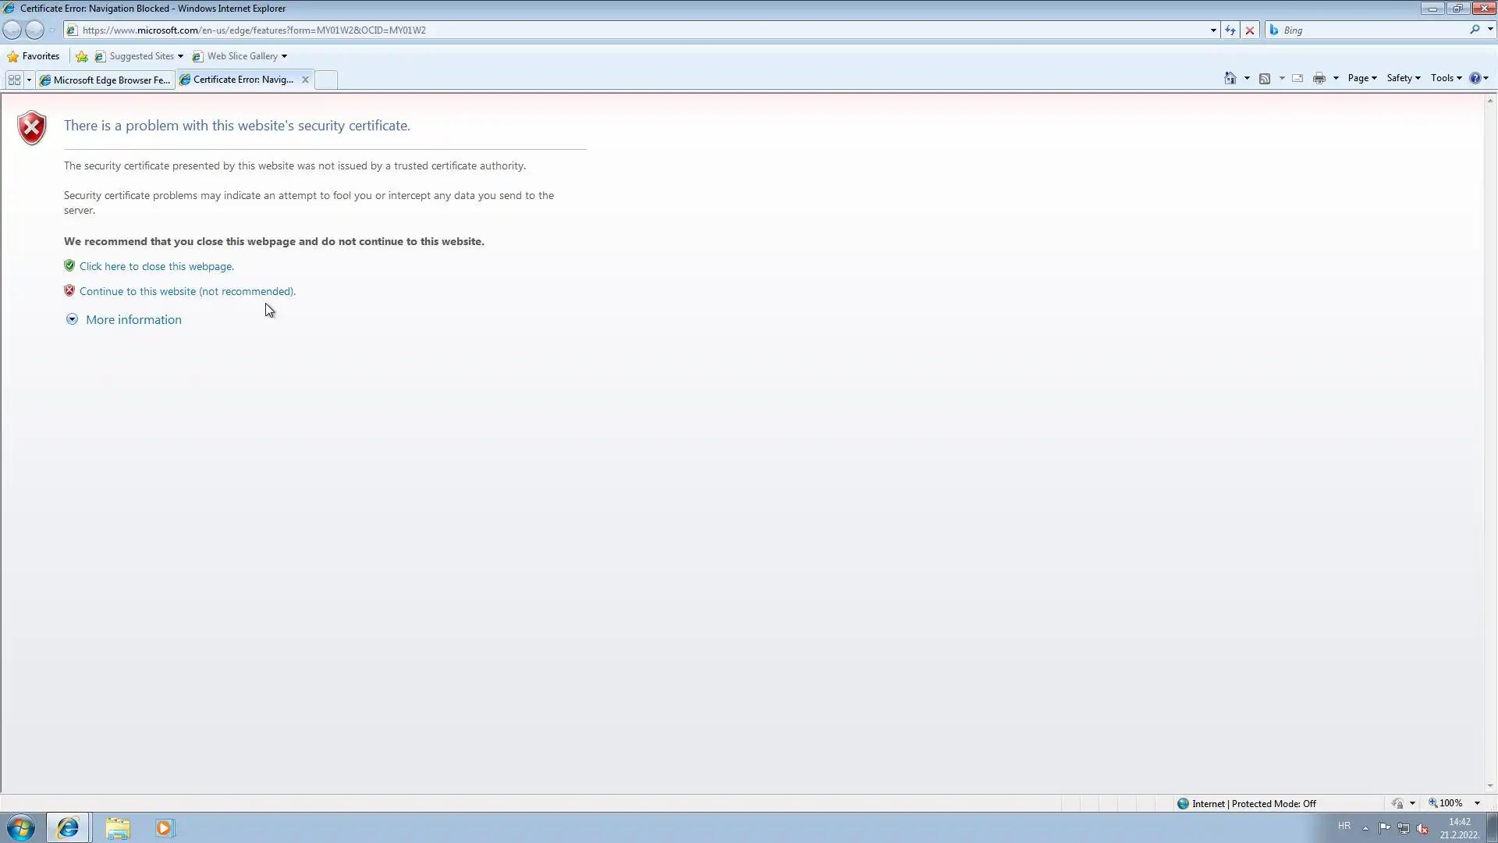Screen dimensions: 1498x843
Task: Click the Favorites button
Action: [34, 56]
